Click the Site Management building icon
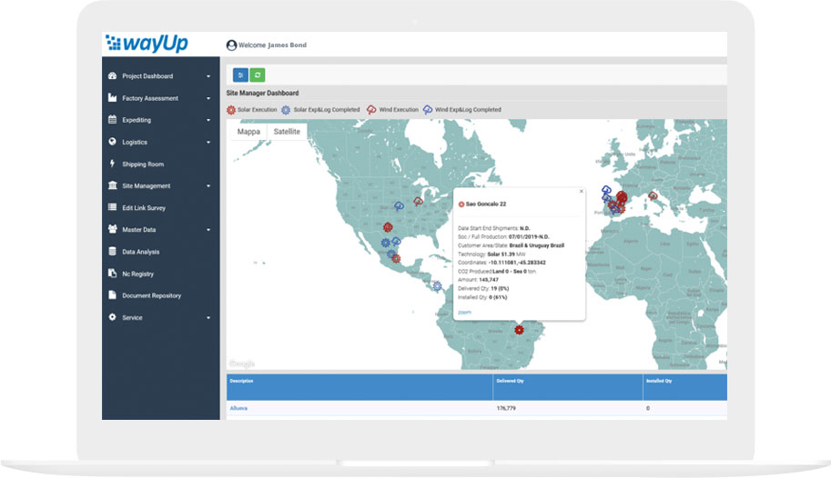This screenshot has height=478, width=831. coord(112,185)
